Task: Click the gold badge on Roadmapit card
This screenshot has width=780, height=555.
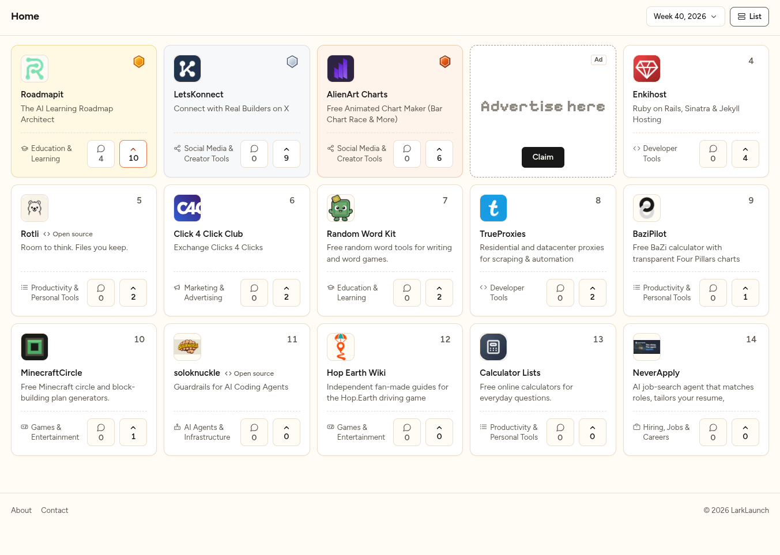Action: click(x=139, y=62)
